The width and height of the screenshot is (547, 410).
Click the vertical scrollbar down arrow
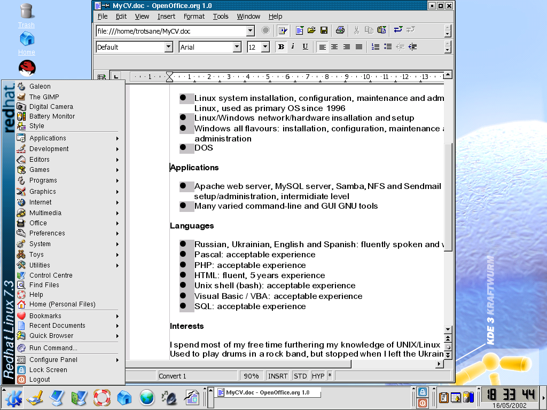pos(448,329)
